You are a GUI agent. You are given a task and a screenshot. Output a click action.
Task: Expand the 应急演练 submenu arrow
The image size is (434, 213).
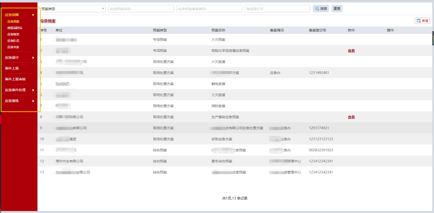tap(33, 101)
